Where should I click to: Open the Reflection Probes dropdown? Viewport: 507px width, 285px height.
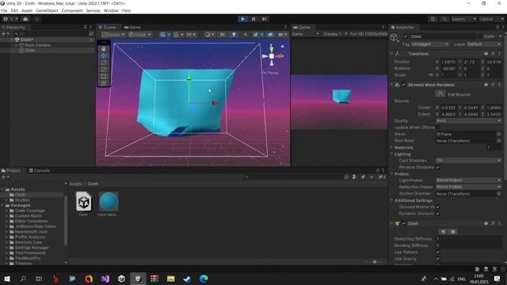[468, 187]
